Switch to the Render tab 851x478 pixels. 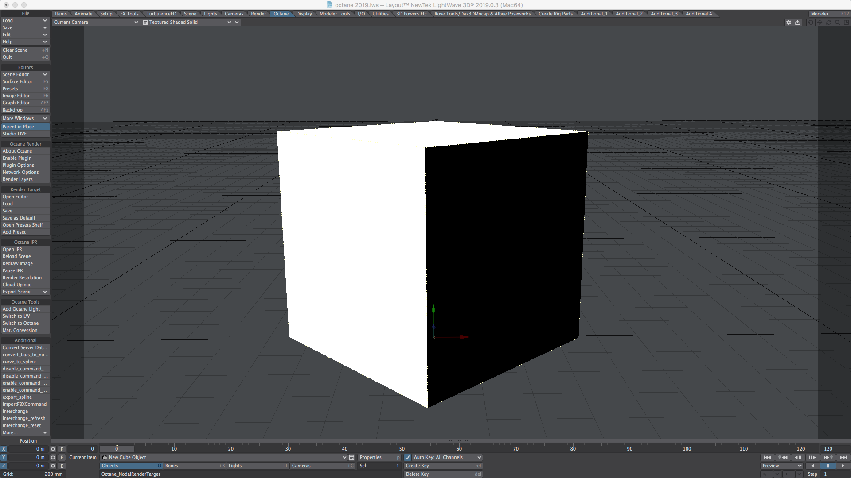258,14
